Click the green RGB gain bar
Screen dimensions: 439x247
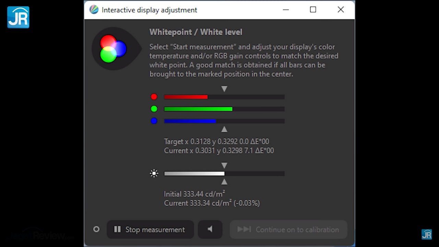coord(224,109)
